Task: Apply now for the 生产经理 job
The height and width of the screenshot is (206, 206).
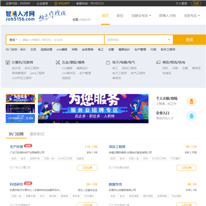Action: point(87,168)
